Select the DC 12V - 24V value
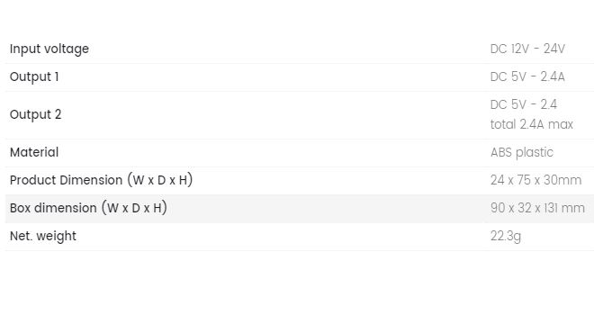594x333 pixels. point(527,49)
